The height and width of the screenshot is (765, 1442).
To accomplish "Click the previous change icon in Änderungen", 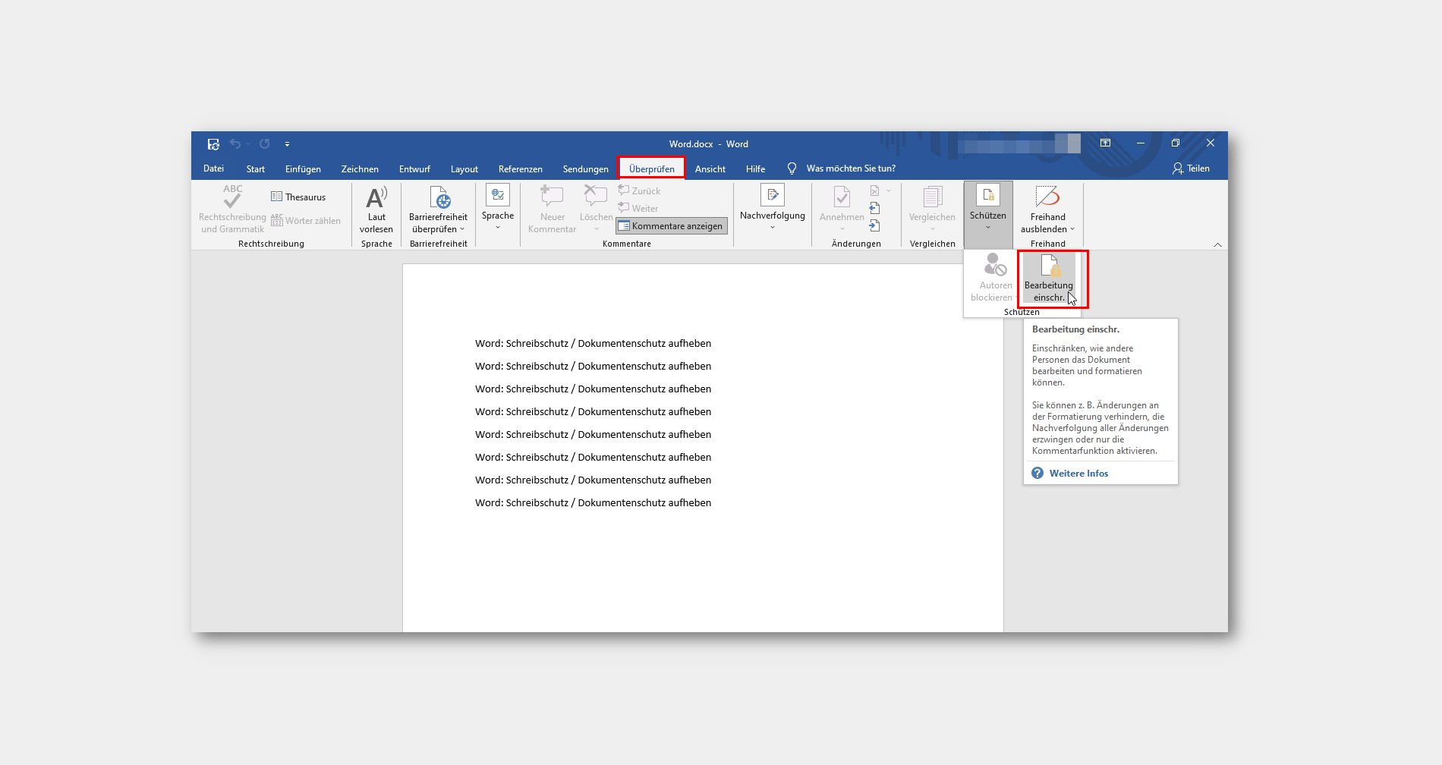I will point(875,209).
